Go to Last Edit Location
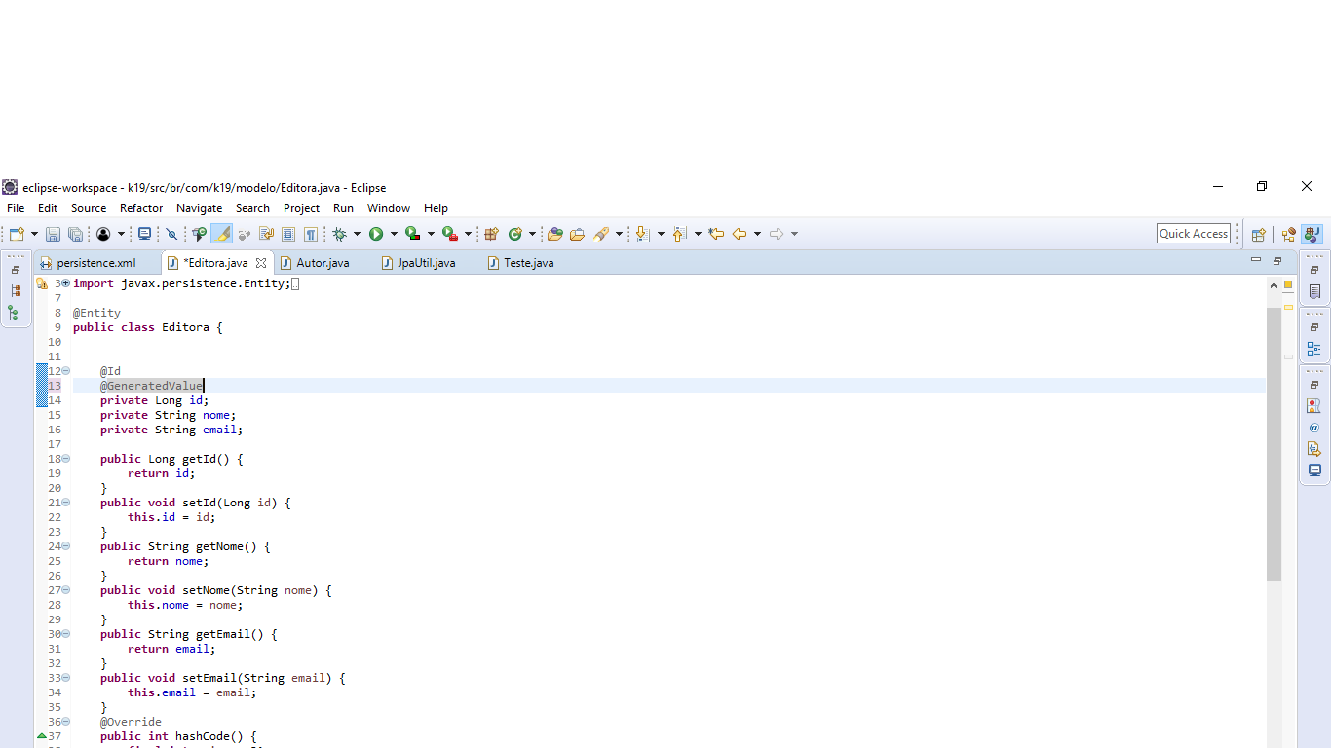The image size is (1331, 748). [x=716, y=234]
